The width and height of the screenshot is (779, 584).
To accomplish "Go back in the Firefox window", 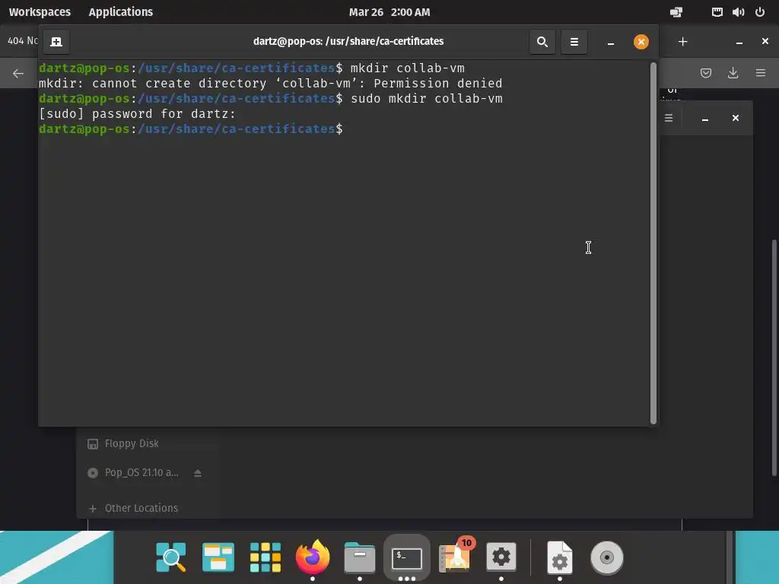I will click(18, 74).
